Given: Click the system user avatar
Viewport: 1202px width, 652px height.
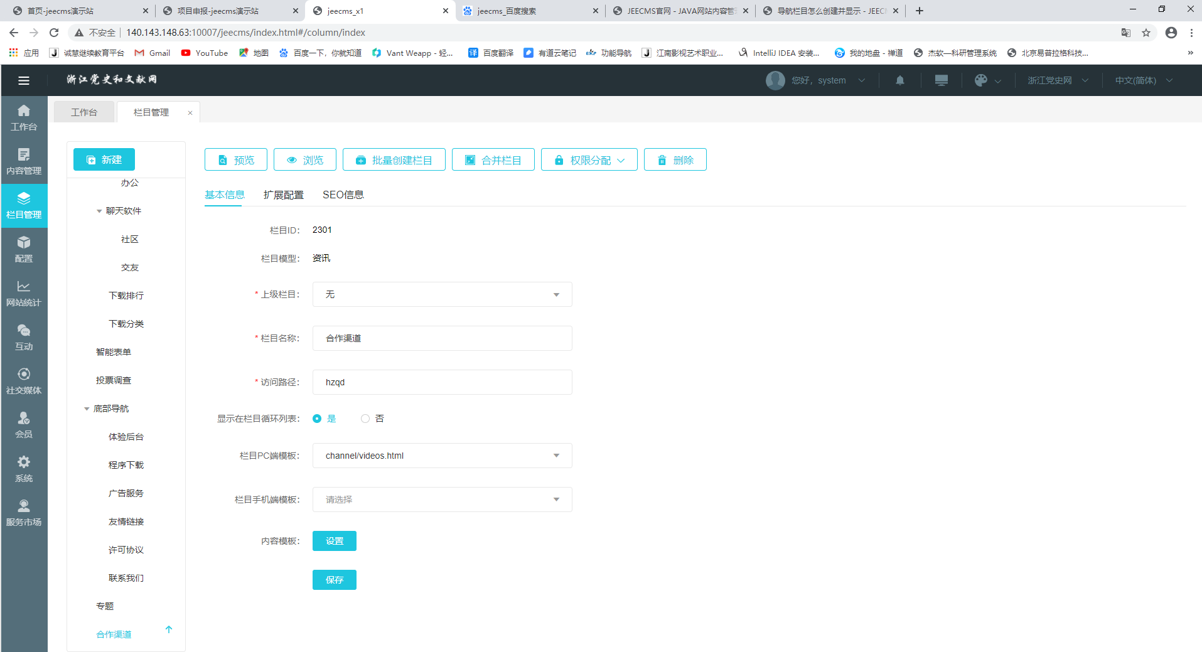Looking at the screenshot, I should click(x=775, y=80).
